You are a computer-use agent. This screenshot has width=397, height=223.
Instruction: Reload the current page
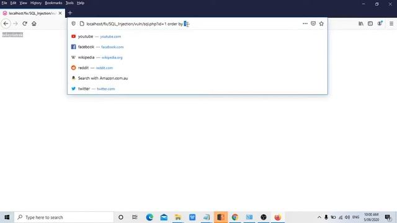[x=25, y=24]
